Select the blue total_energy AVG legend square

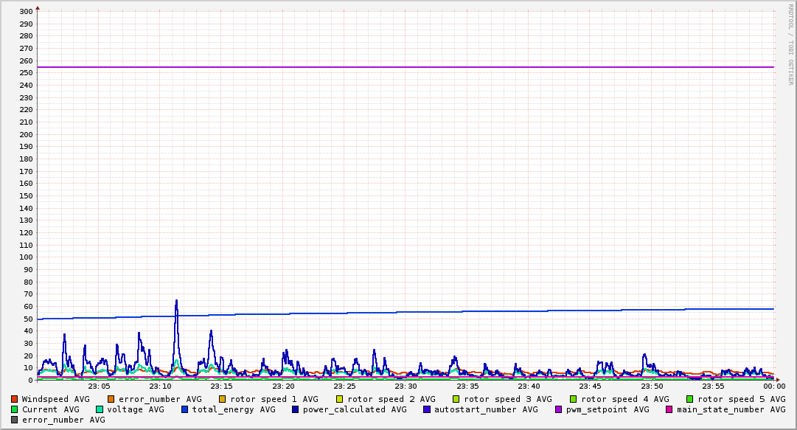(185, 409)
